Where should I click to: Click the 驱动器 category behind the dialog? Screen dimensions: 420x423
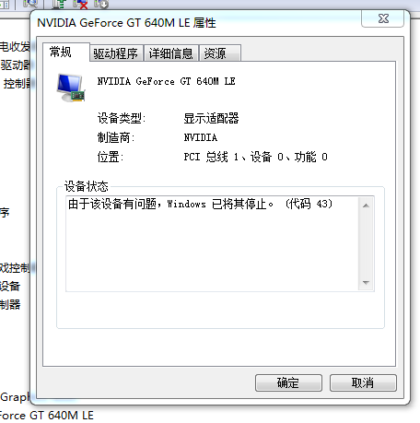click(15, 65)
